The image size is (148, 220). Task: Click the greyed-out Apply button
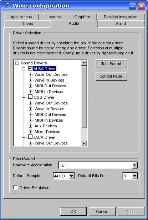pyautogui.click(x=131, y=211)
